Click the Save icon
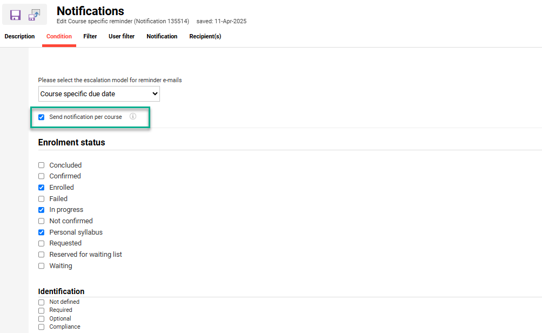 coord(15,15)
